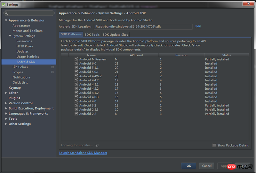The image size is (256, 173).
Task: Open Usage Statistics settings
Action: coord(28,56)
